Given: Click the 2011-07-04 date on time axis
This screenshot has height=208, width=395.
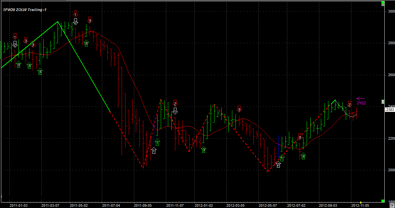Looking at the screenshot, I should tap(111, 205).
